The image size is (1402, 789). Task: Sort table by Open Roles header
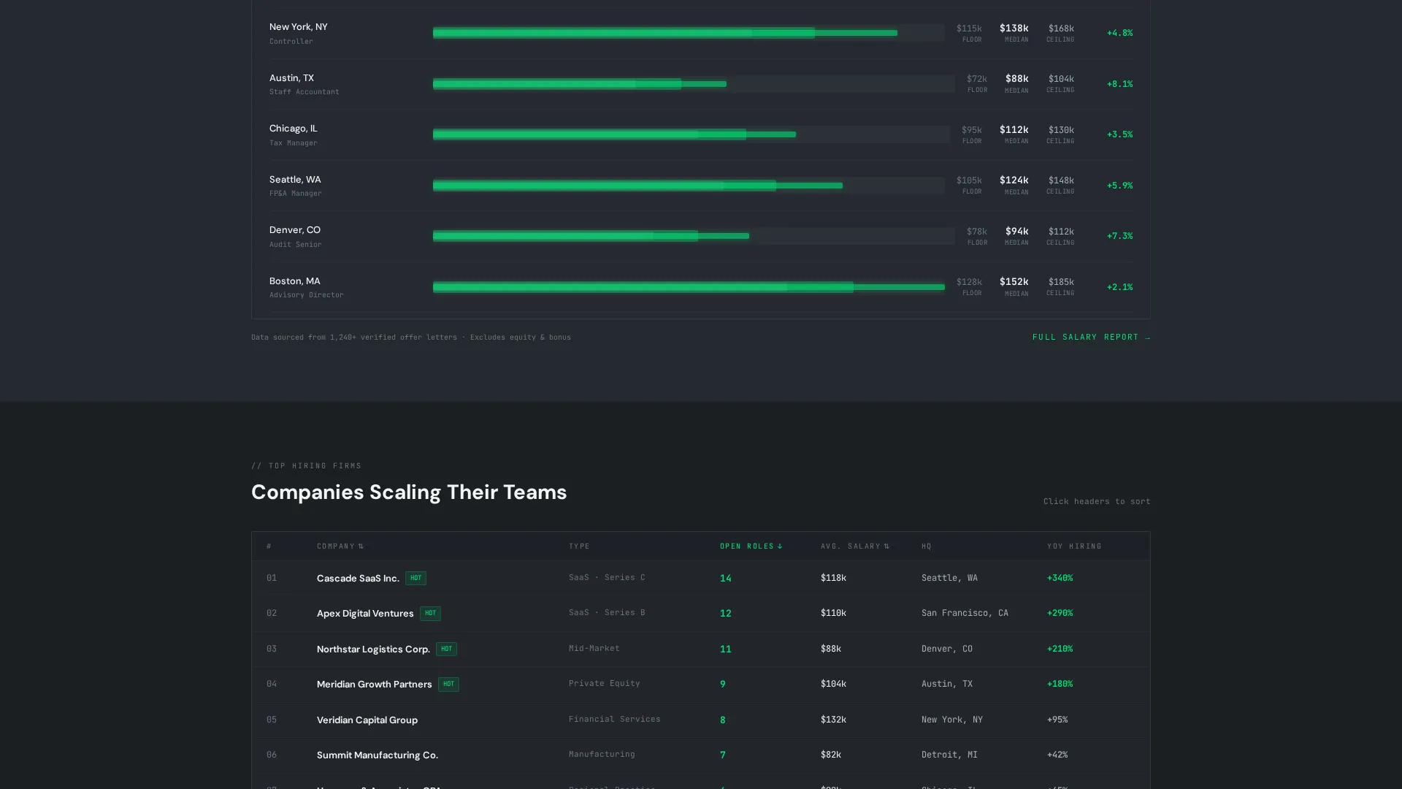[x=751, y=546]
